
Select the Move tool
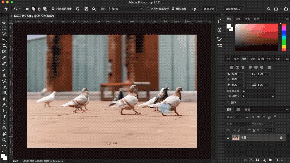point(4,22)
